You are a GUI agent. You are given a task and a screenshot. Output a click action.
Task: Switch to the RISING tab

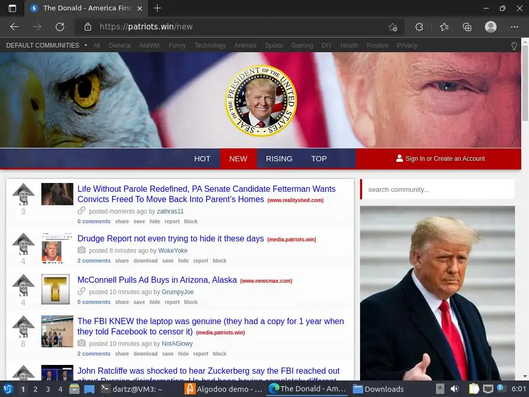pyautogui.click(x=279, y=159)
